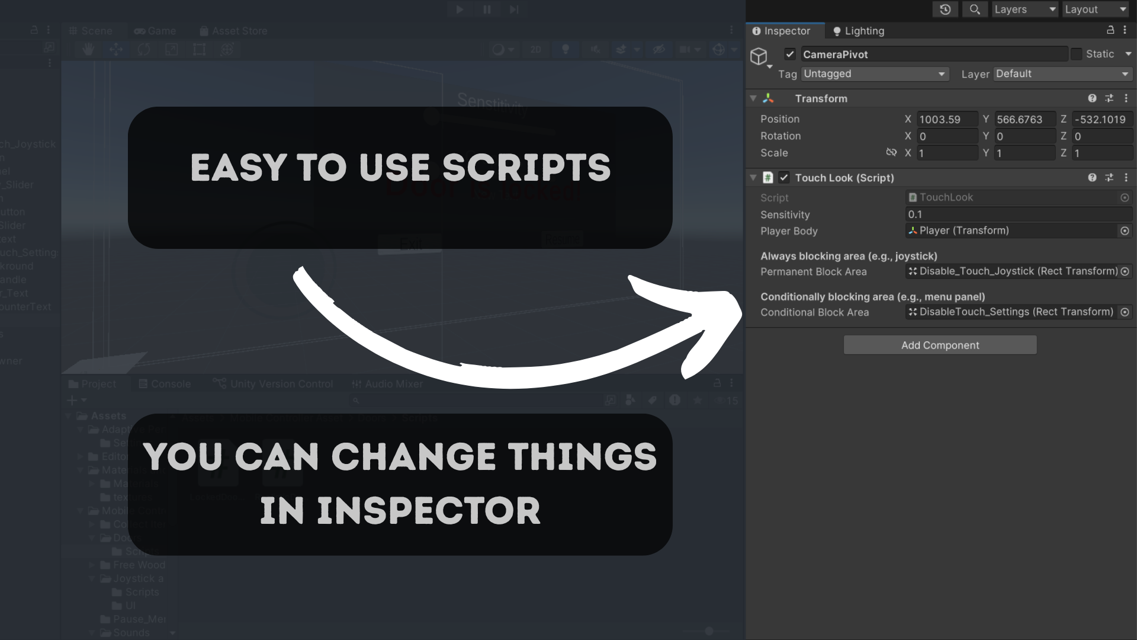Click Player Body object field
The height and width of the screenshot is (640, 1137).
pos(1012,231)
